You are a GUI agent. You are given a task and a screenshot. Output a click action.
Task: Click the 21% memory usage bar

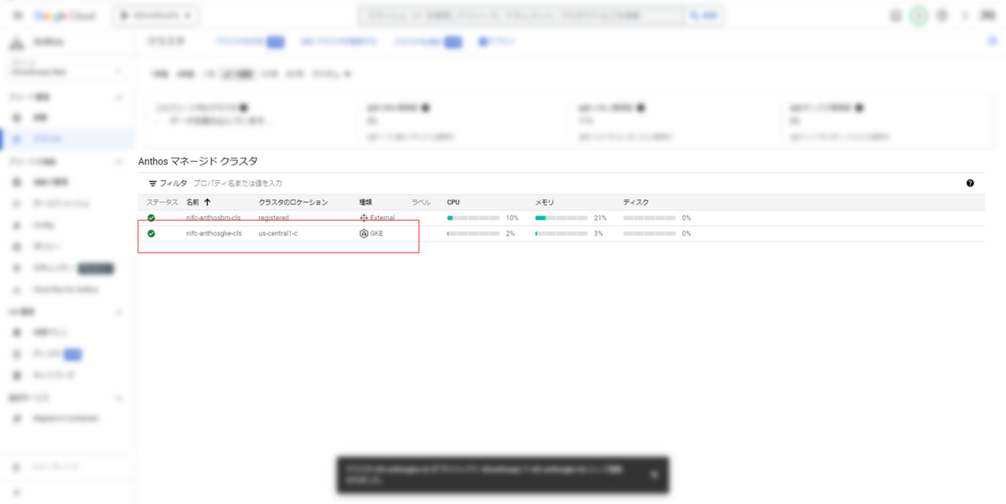tap(562, 218)
